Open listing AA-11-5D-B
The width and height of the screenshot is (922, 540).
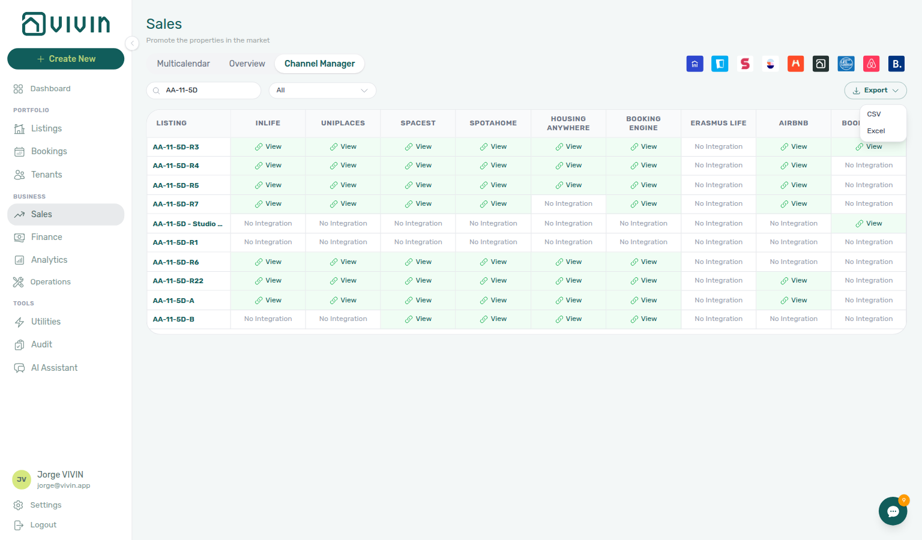click(x=173, y=319)
